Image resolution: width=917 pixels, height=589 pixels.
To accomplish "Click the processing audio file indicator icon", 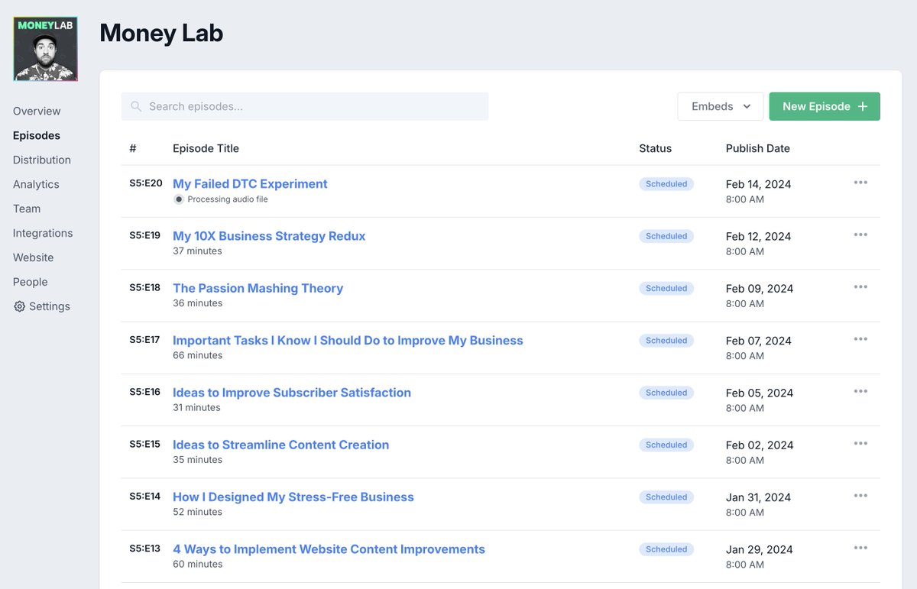I will 179,199.
